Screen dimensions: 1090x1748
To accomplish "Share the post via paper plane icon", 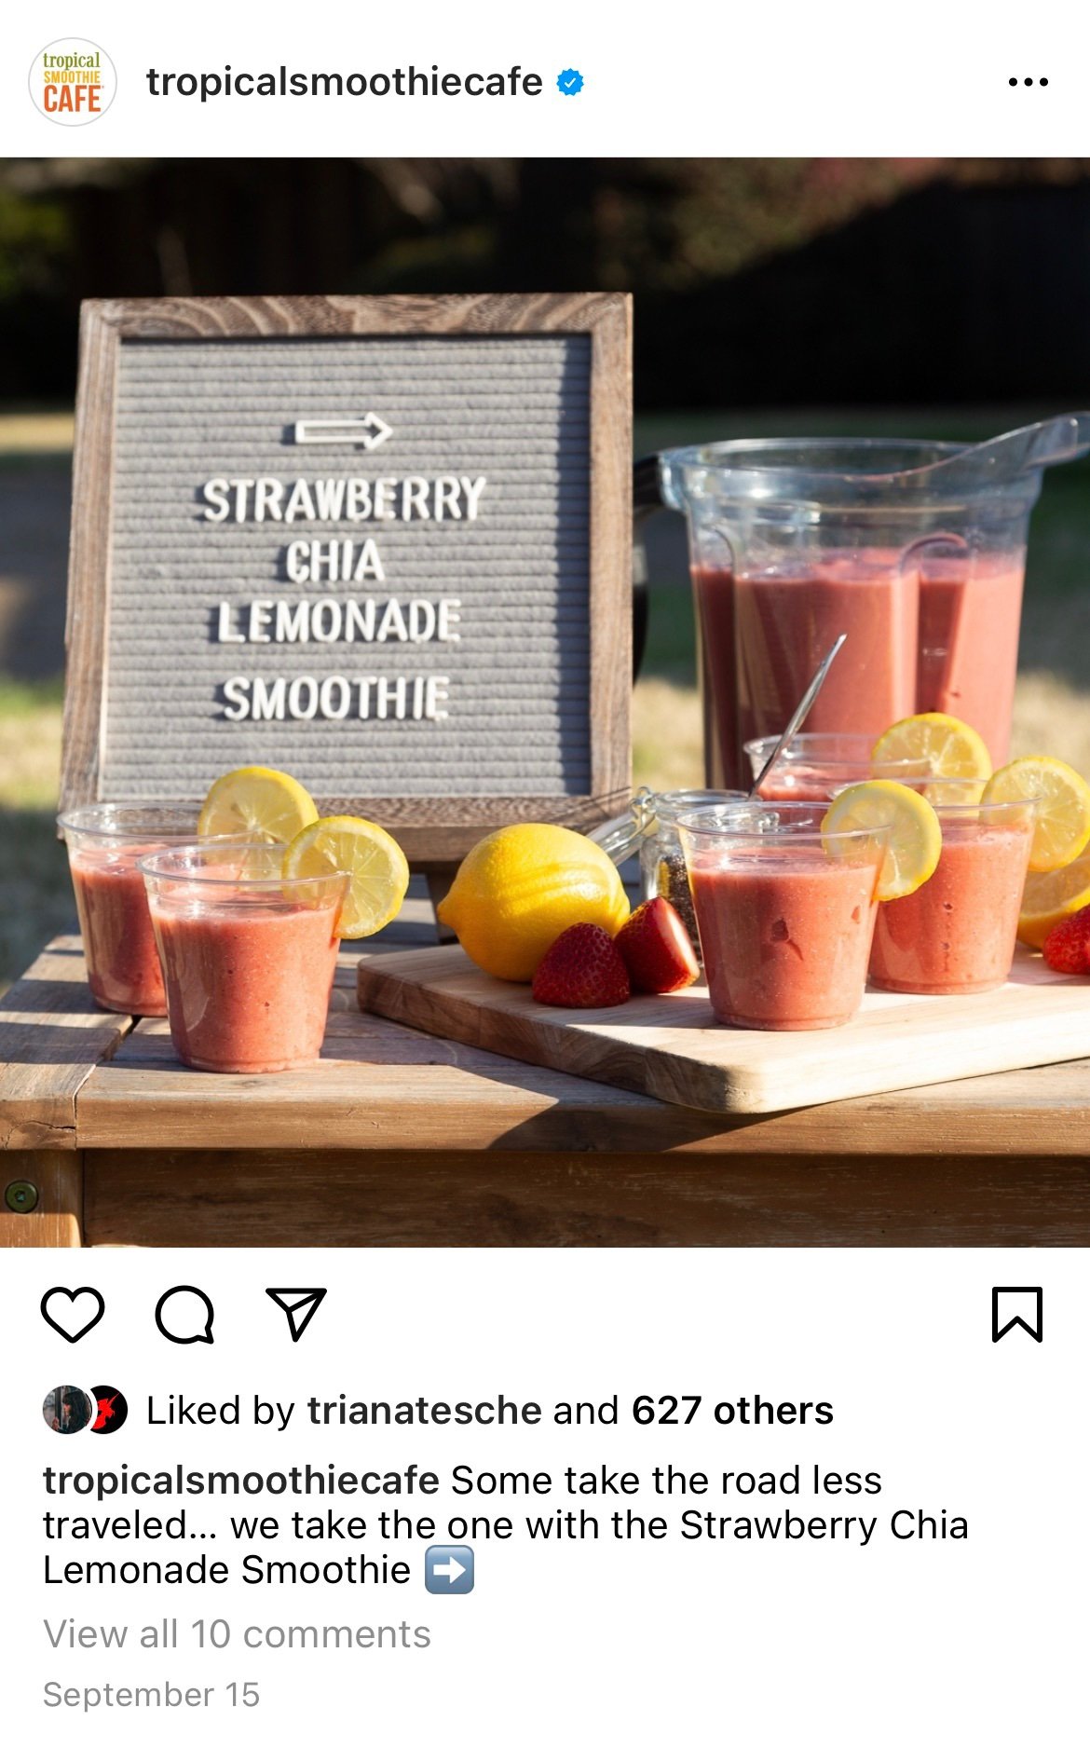I will [296, 1314].
